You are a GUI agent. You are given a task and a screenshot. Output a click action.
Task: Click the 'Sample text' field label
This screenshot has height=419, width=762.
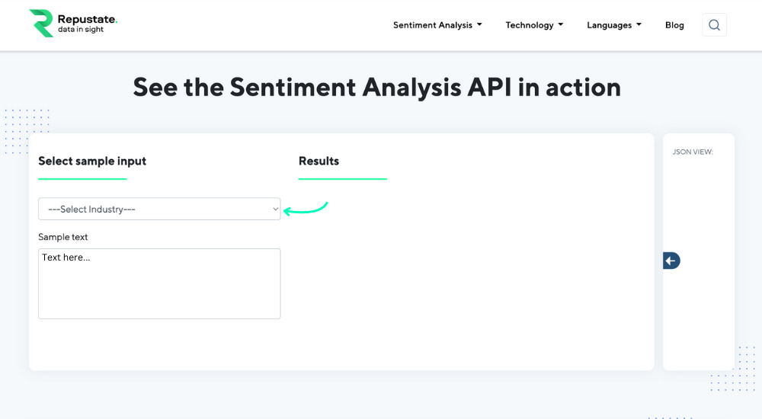pyautogui.click(x=63, y=237)
